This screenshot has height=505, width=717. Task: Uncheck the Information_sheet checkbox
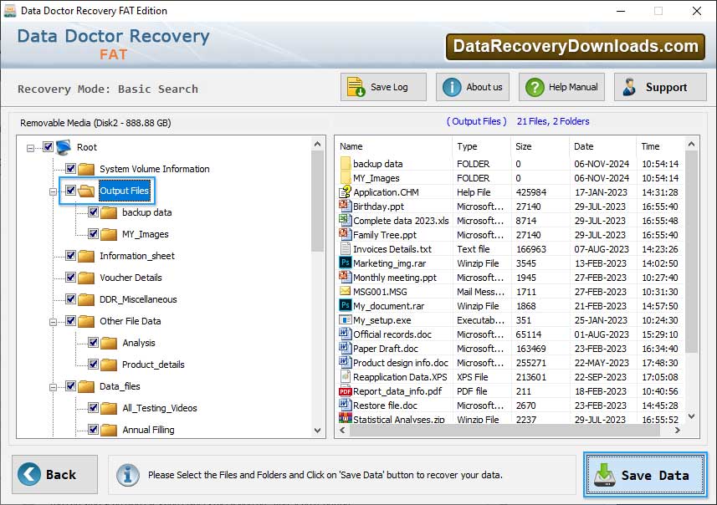click(x=70, y=256)
